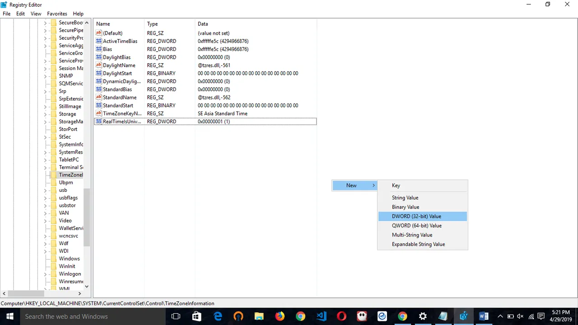
Task: Choose Key from the New submenu
Action: 423,186
